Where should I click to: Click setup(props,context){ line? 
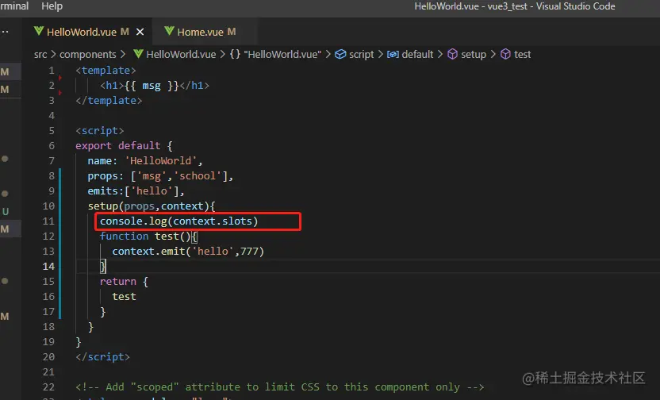[152, 206]
